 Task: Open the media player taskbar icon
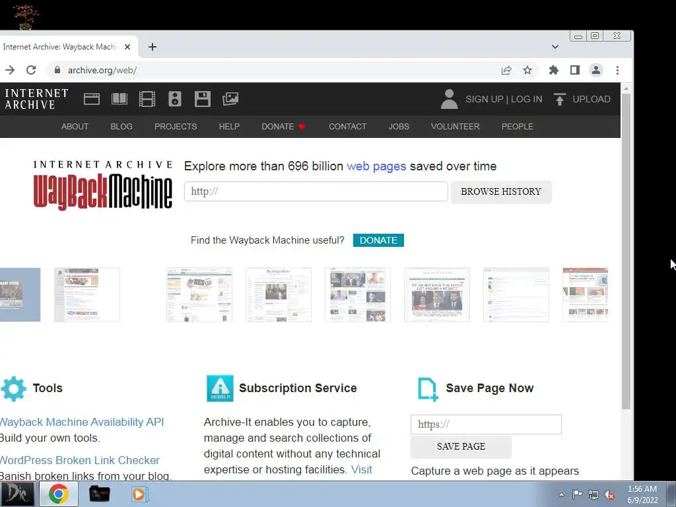point(139,494)
